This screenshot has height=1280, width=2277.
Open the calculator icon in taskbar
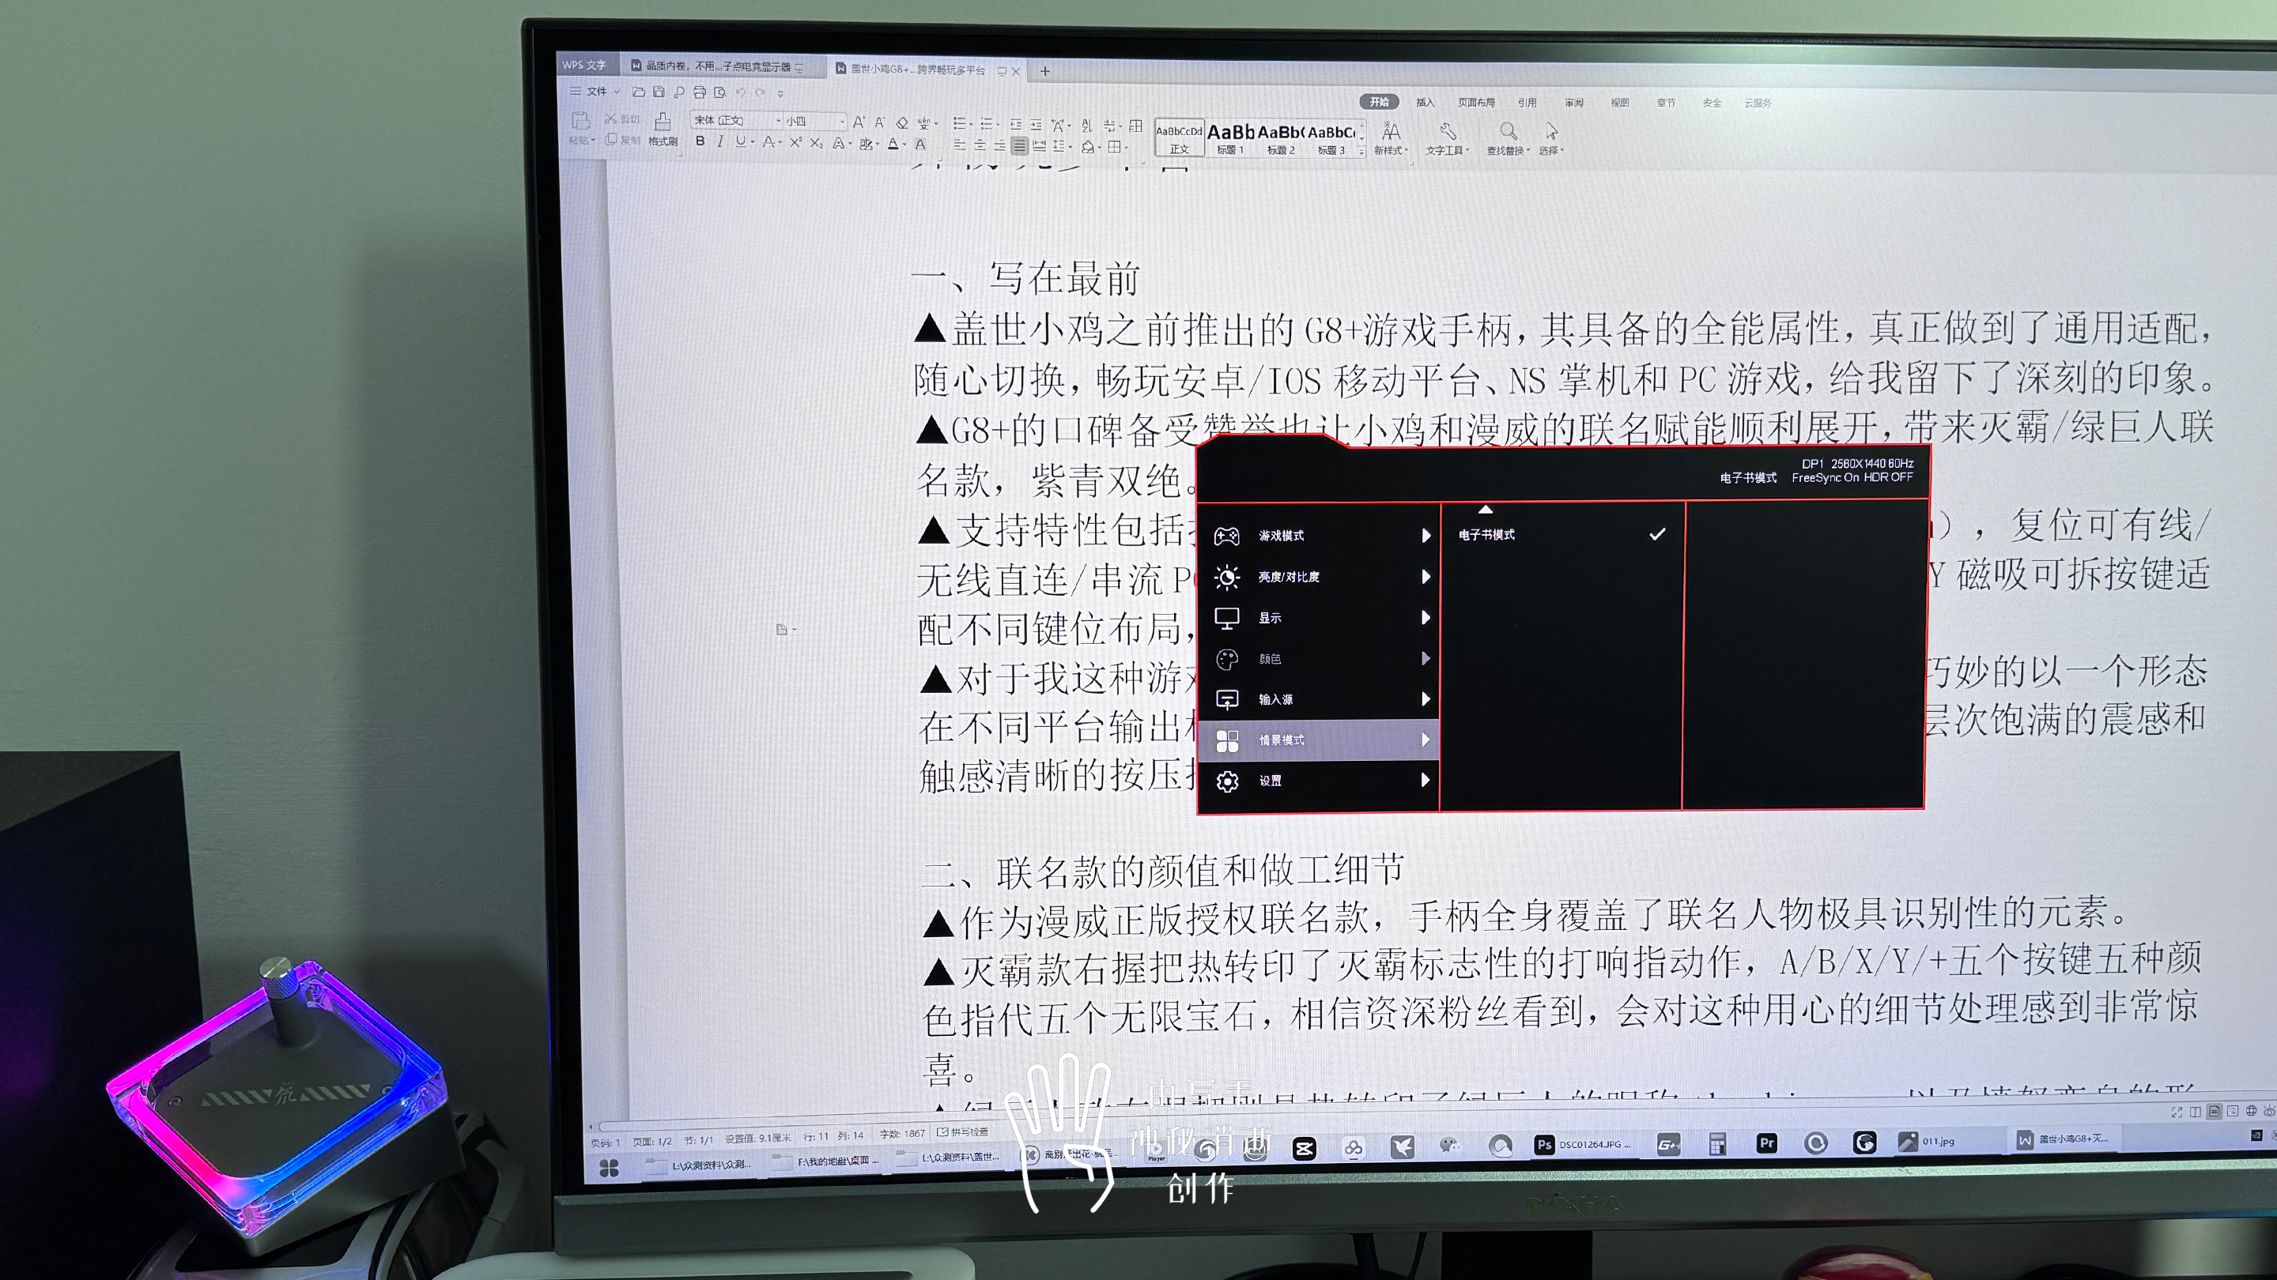(x=1717, y=1144)
